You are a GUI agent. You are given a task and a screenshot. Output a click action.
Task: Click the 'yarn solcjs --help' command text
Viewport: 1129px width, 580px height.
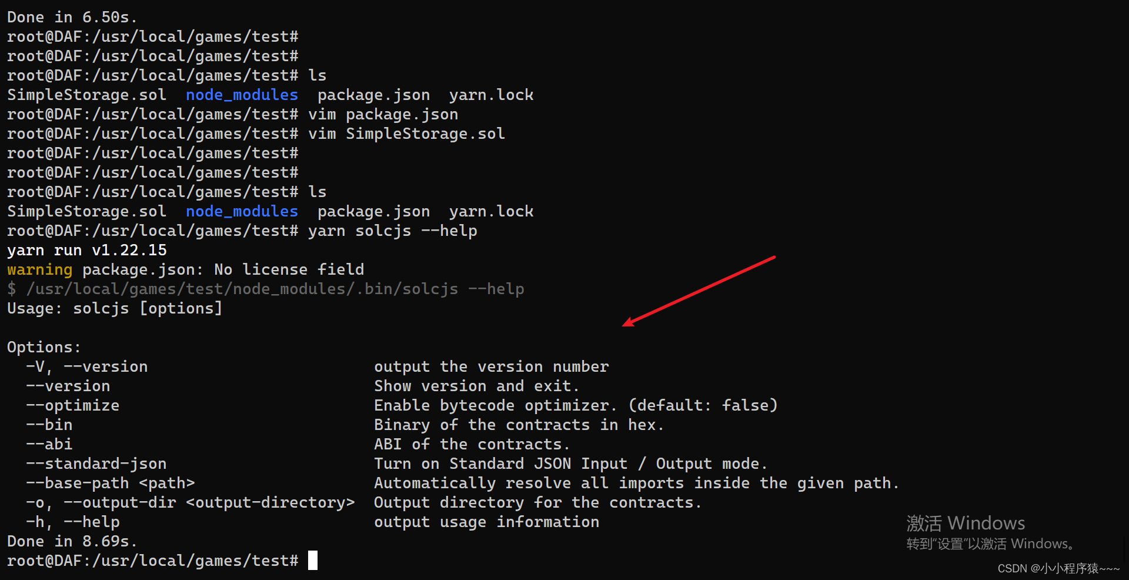click(x=392, y=231)
